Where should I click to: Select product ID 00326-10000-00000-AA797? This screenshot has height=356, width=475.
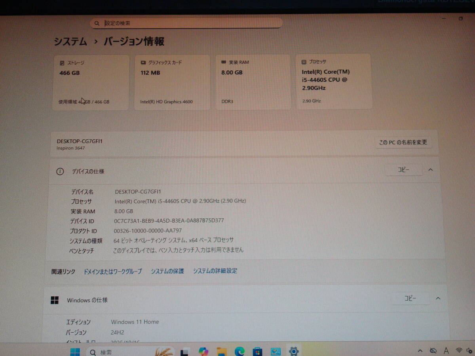tap(148, 230)
